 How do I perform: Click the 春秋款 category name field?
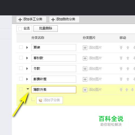coord(54,58)
